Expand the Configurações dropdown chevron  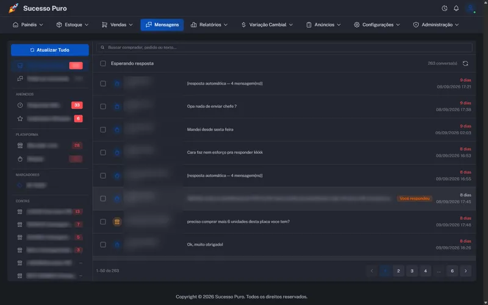tap(398, 25)
